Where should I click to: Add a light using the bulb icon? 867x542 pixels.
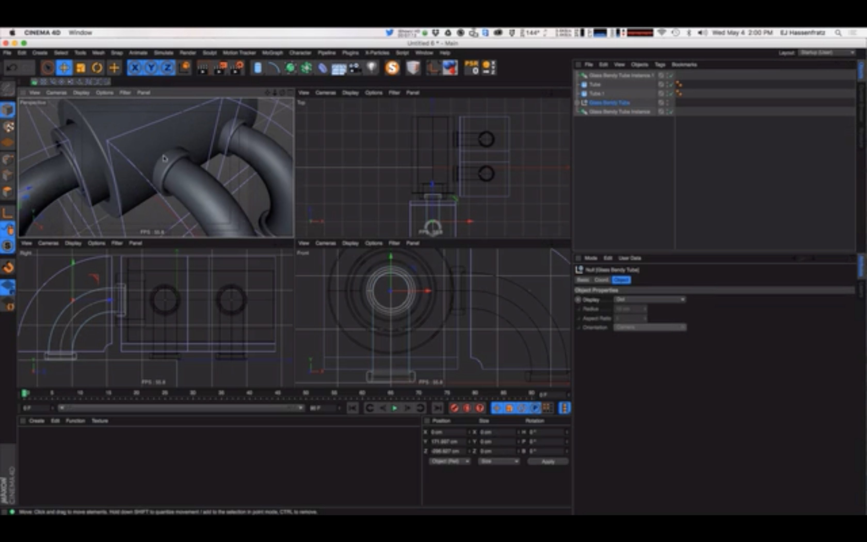coord(372,67)
